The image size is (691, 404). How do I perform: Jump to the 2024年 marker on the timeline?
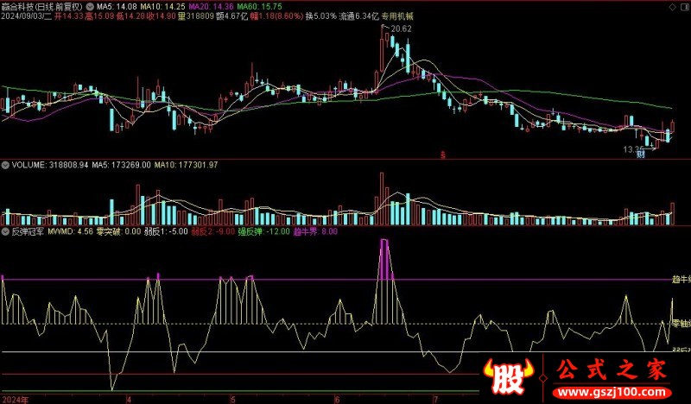[x=15, y=399]
